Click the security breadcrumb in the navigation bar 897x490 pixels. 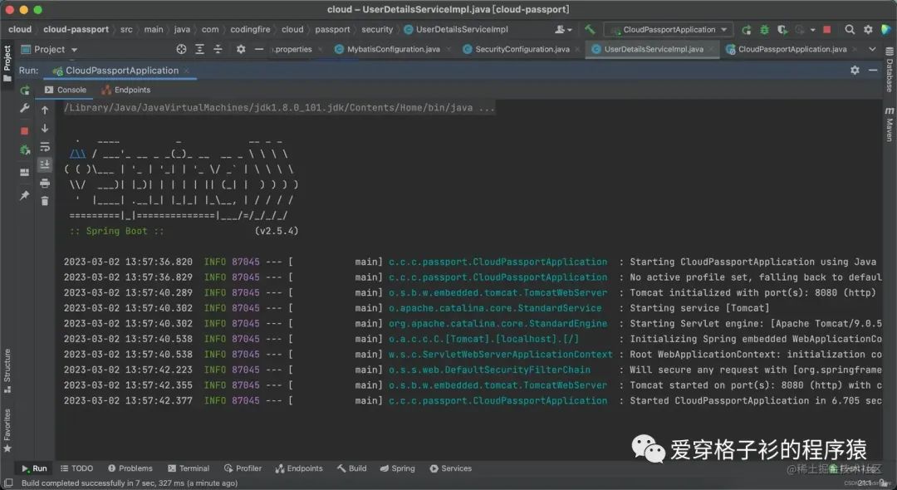pos(377,29)
